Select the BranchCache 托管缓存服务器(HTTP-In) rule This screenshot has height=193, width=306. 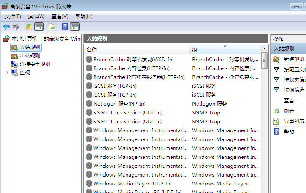point(139,77)
